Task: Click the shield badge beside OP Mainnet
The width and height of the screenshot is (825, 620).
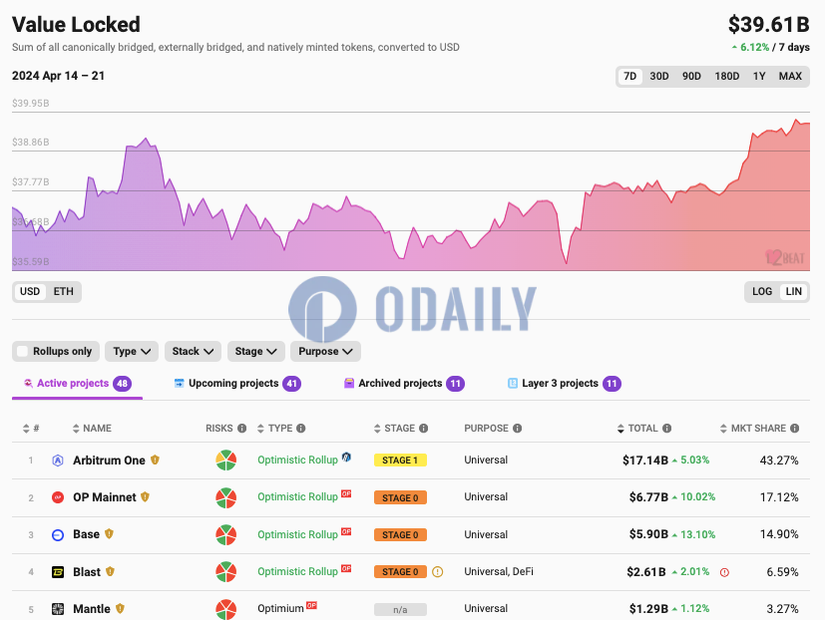Action: coord(146,497)
